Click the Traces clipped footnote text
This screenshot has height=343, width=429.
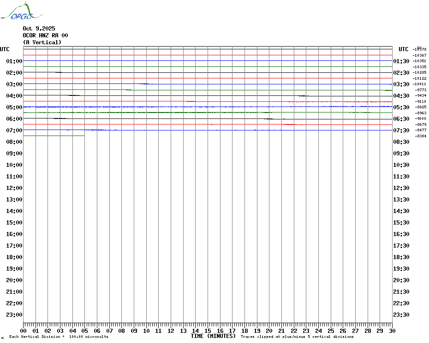tap(297, 337)
